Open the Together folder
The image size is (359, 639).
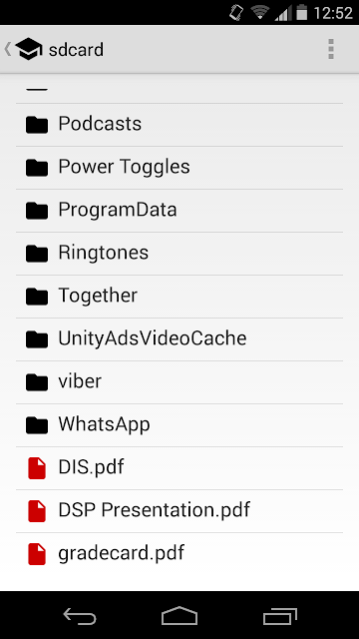(179, 297)
